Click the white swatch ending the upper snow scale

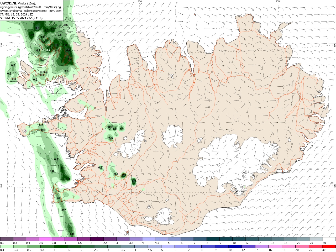tap(329, 239)
